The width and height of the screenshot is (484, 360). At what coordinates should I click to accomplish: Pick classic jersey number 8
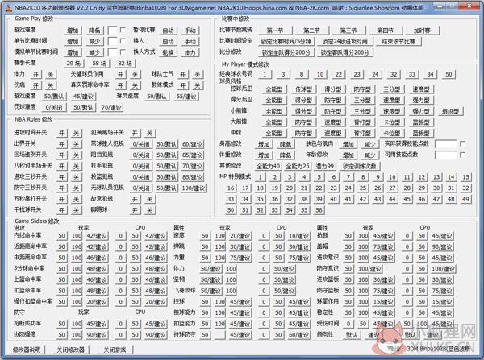(x=302, y=75)
